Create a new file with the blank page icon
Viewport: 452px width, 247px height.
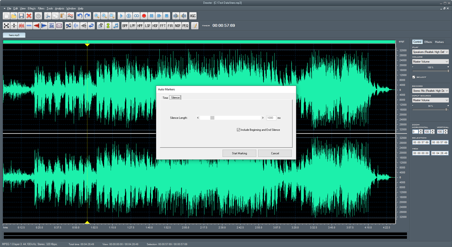point(6,16)
